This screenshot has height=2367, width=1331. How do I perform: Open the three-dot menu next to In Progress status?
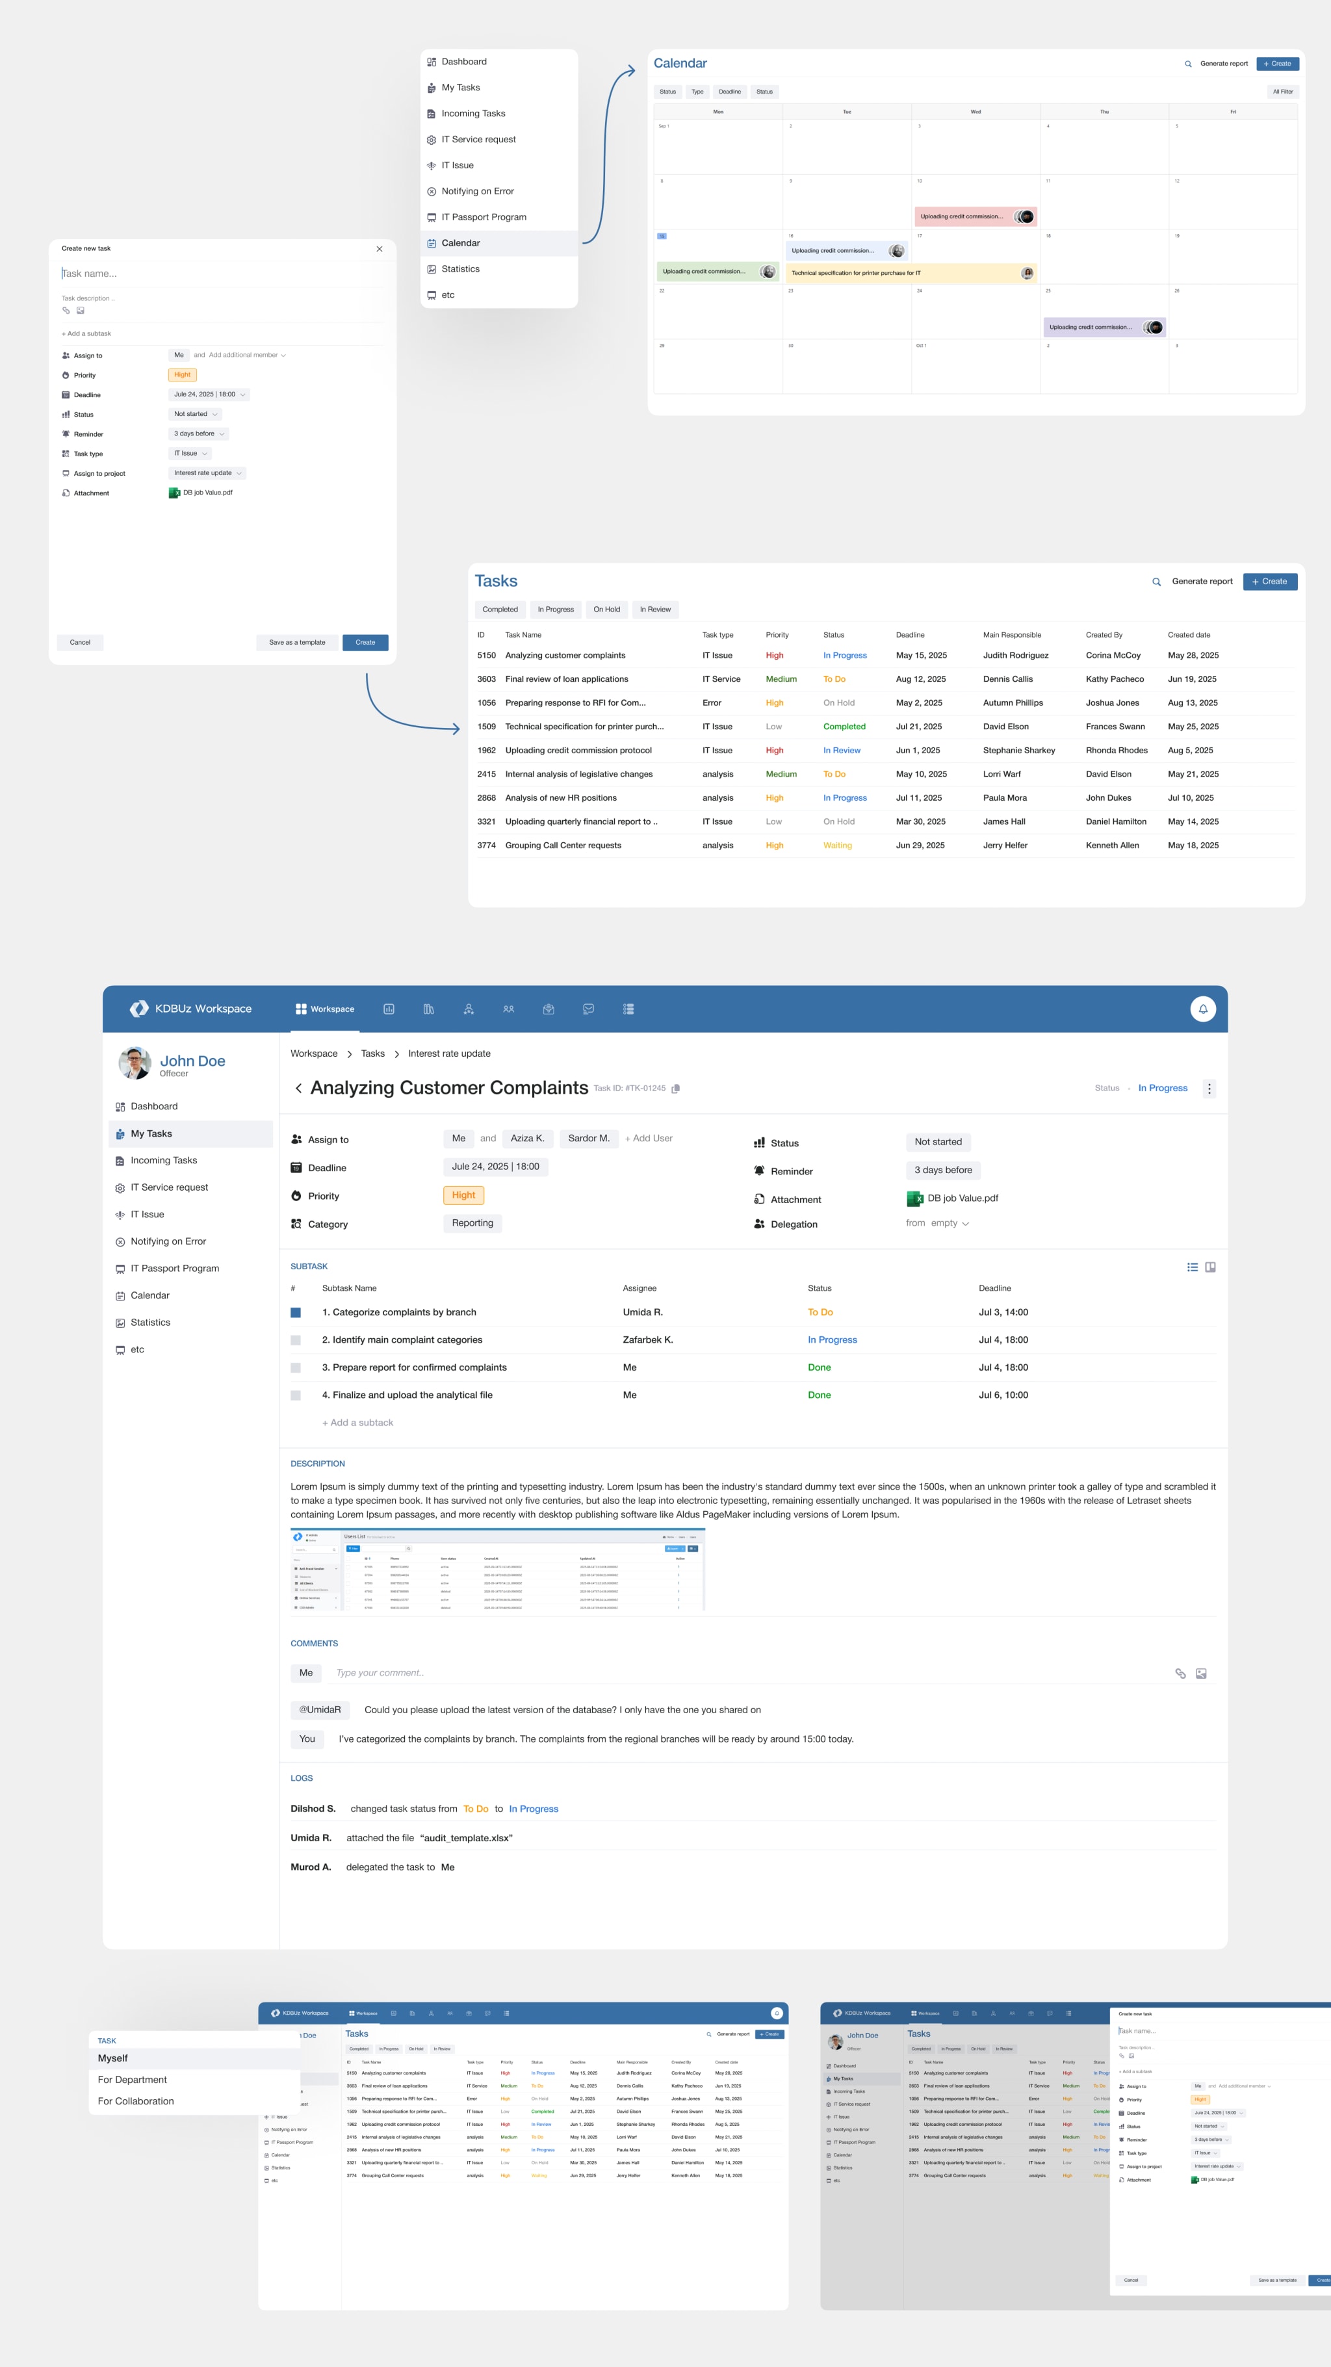tap(1209, 1088)
